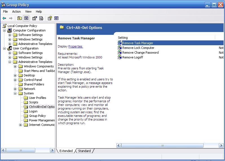Screen dimensions: 225x161
Task: Click the tree pane horizontal scrollbar thumb
Action: click(21, 150)
